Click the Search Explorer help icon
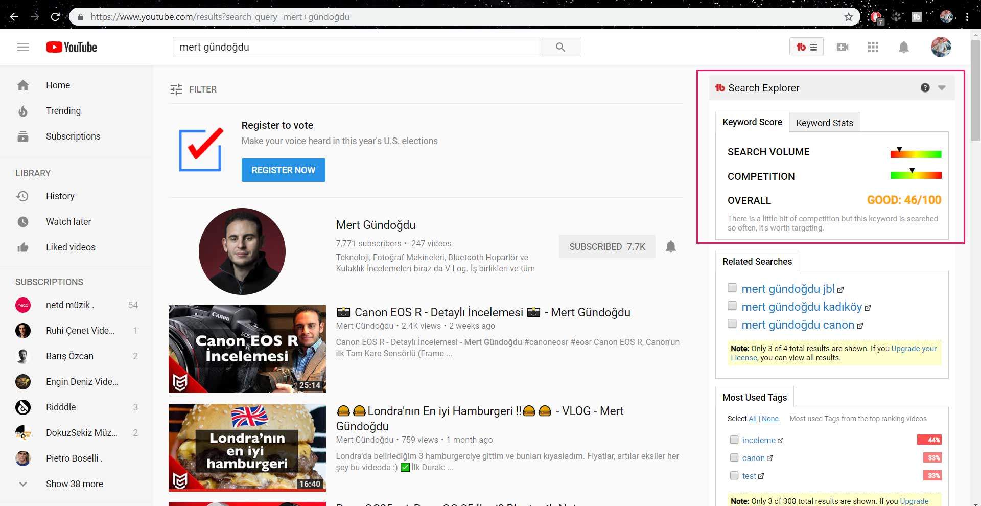Image resolution: width=981 pixels, height=506 pixels. coord(925,88)
